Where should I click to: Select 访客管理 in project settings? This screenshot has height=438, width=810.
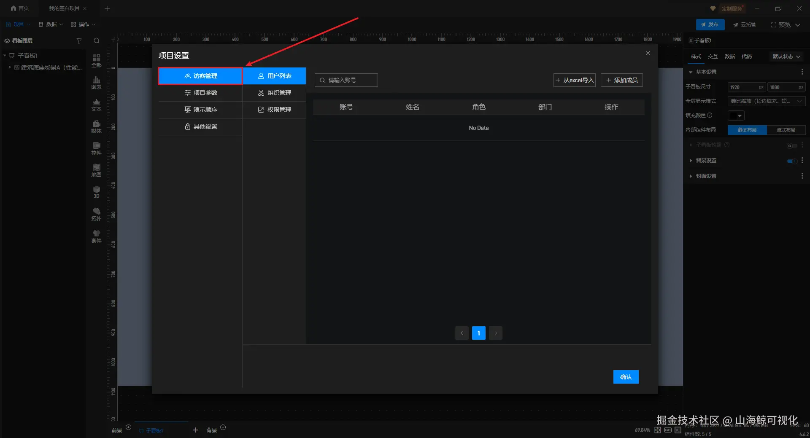click(200, 76)
